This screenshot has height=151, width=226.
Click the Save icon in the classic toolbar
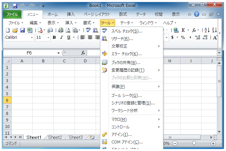point(22,30)
